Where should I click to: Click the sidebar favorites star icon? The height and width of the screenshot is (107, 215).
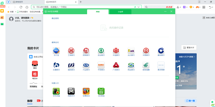tap(2, 11)
